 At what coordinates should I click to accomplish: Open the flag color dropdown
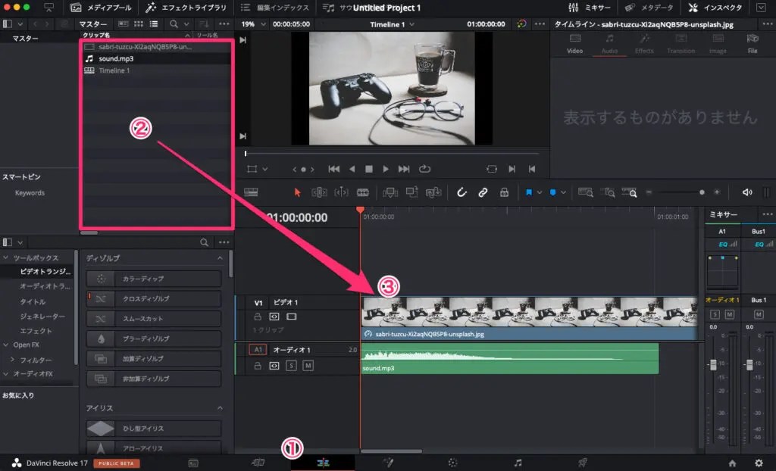click(x=539, y=192)
